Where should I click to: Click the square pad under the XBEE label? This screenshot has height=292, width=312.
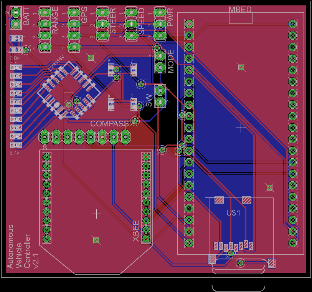(x=146, y=239)
